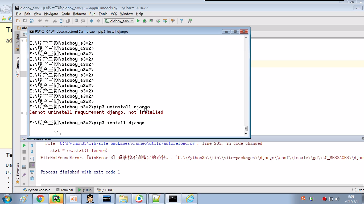Open the autoreload.py file link in traceback
364x204 pixels.
click(127, 143)
